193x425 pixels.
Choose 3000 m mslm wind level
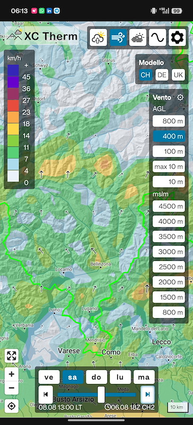169,251
